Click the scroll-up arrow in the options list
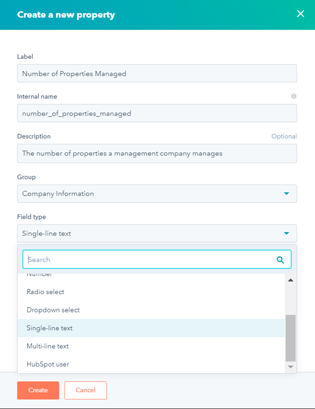This screenshot has width=315, height=409. [290, 279]
